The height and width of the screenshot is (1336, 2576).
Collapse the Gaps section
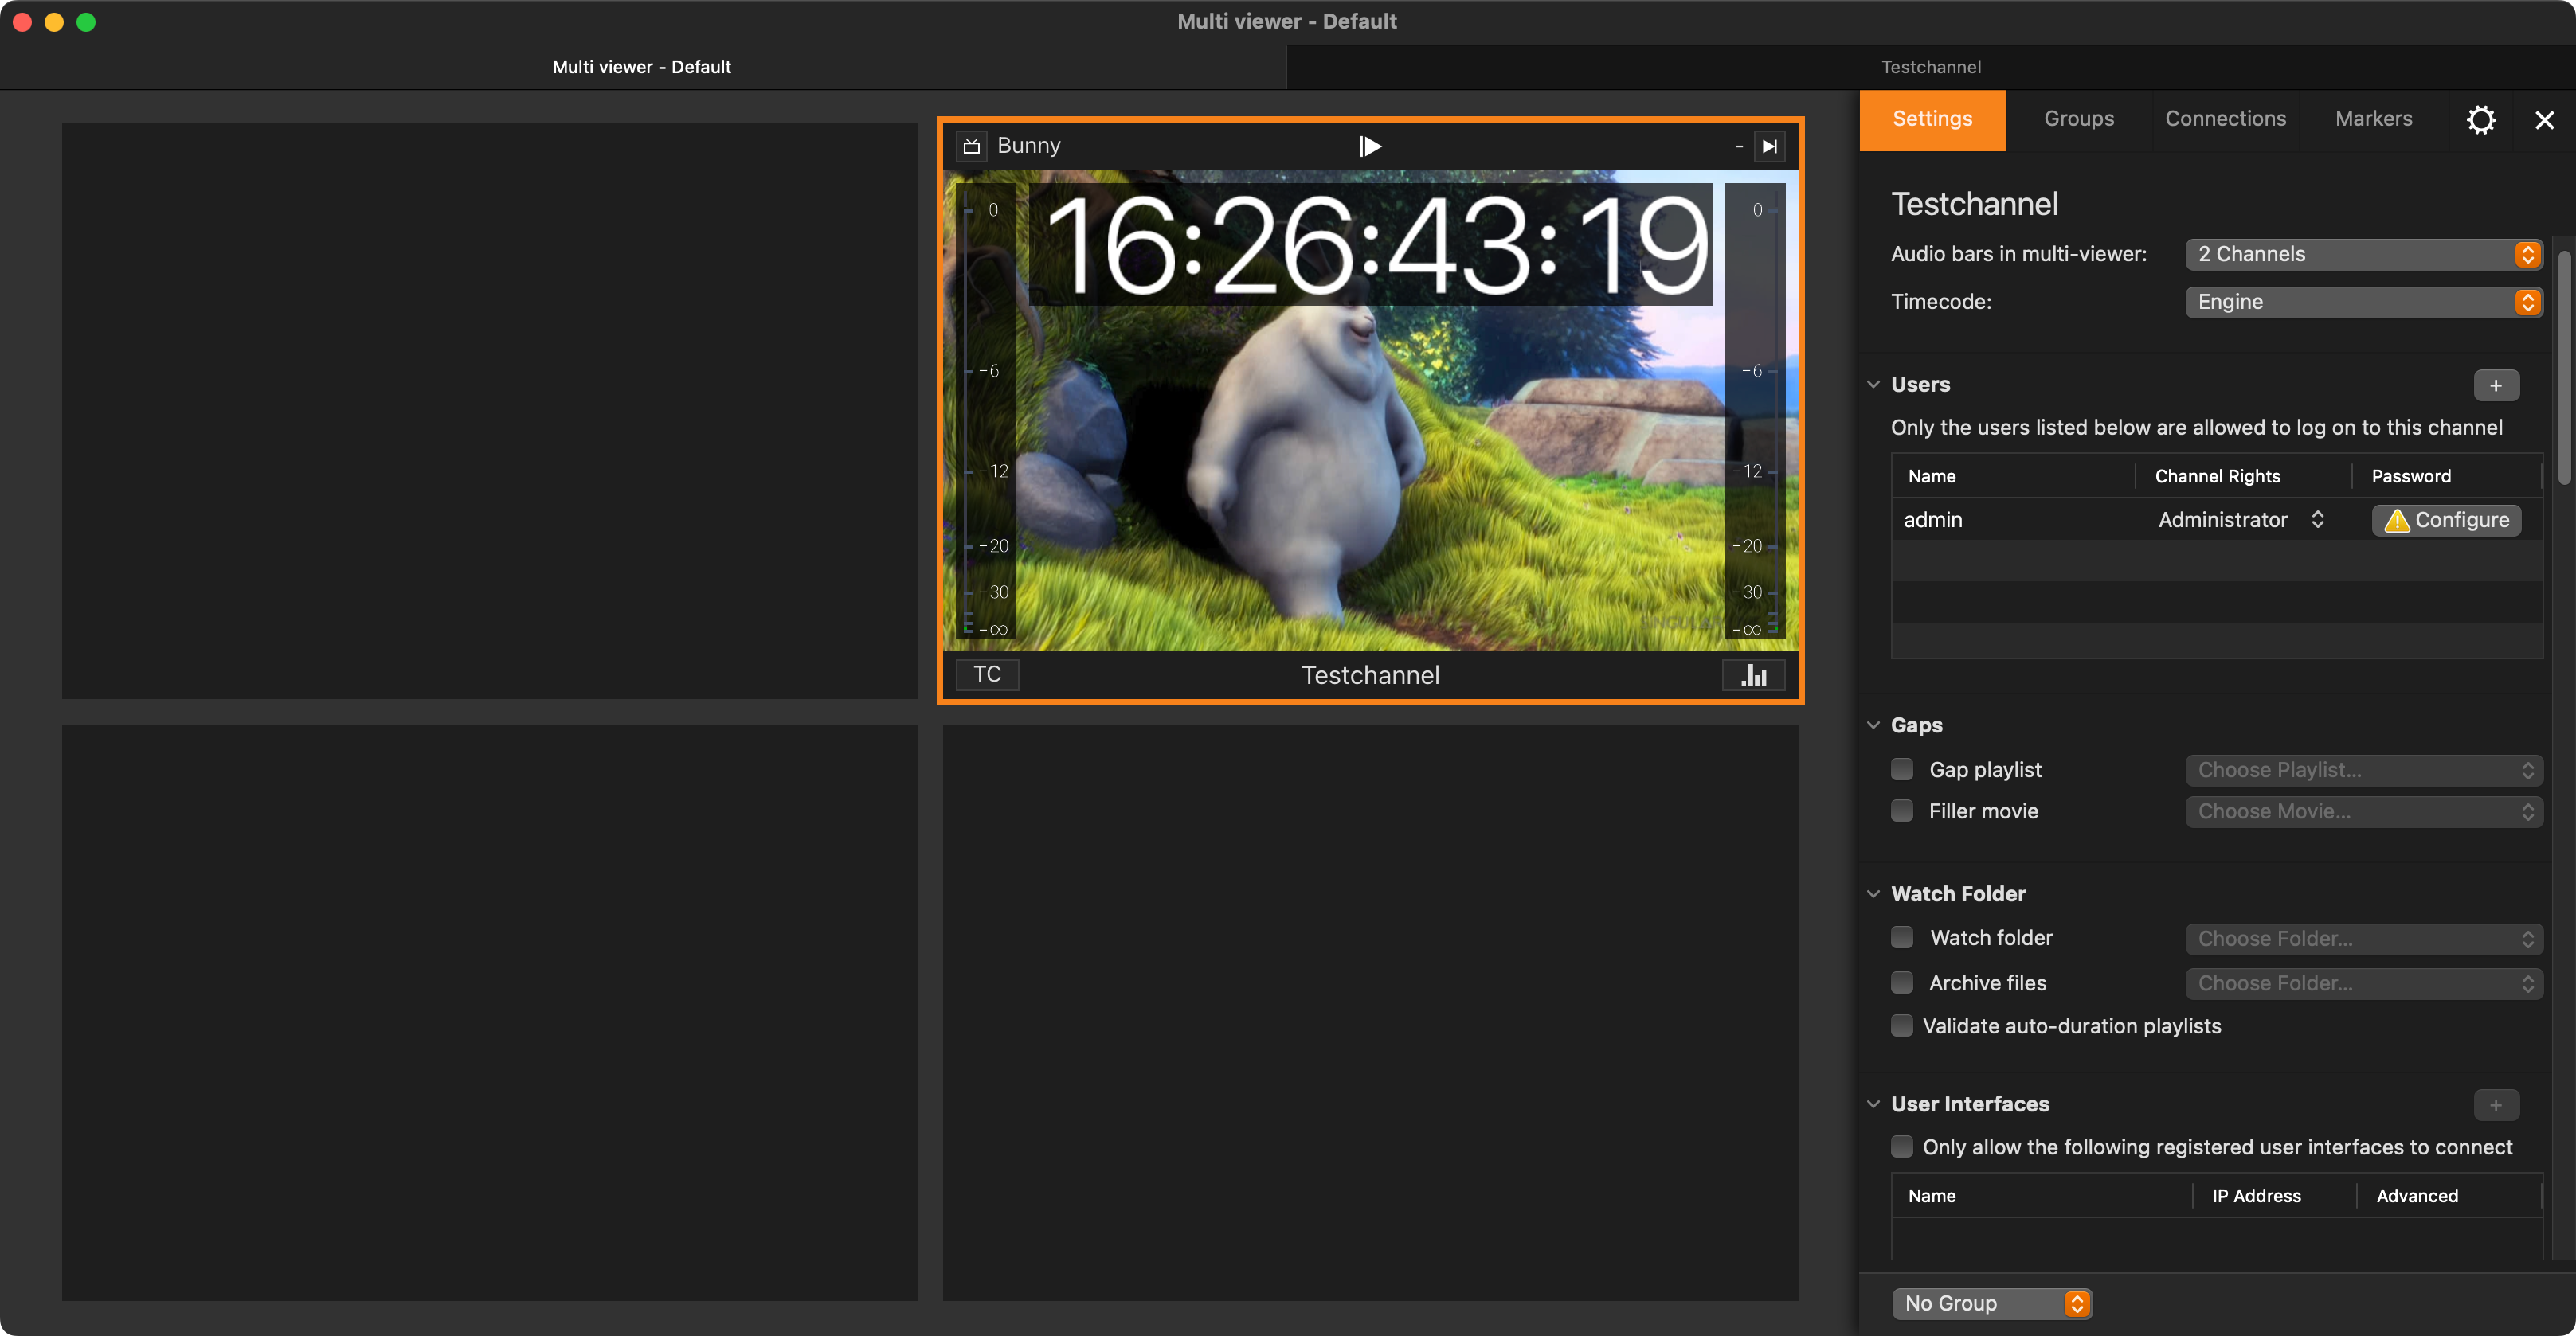(x=1873, y=725)
